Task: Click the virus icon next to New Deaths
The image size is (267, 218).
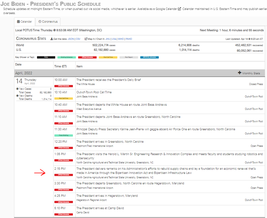Action: click(x=17, y=96)
